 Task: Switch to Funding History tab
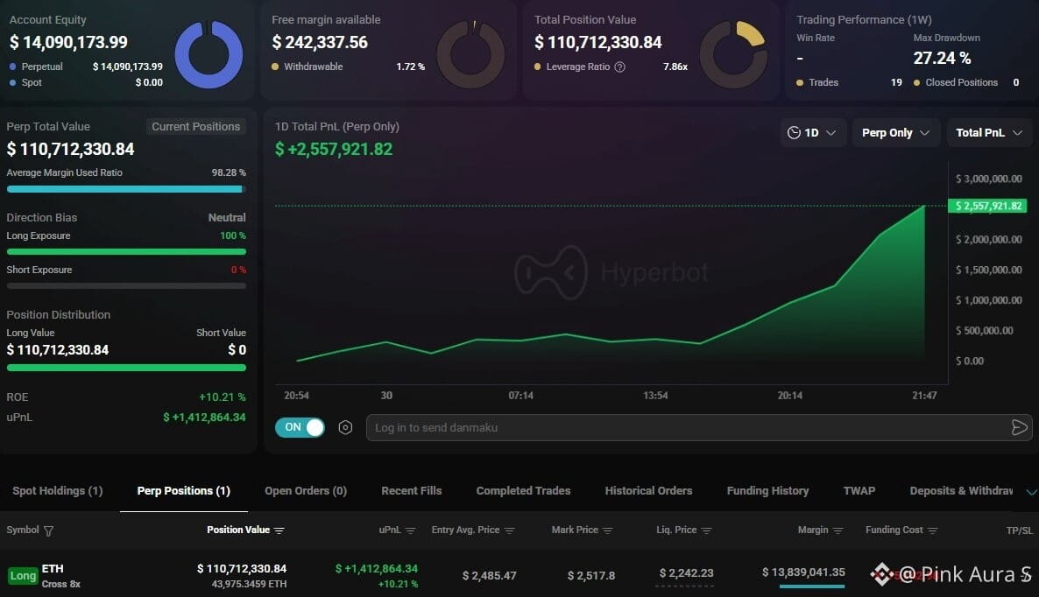[768, 490]
